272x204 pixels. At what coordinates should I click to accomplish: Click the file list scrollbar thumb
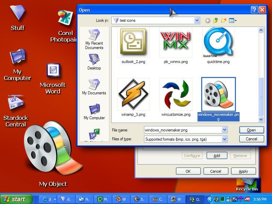click(x=261, y=97)
